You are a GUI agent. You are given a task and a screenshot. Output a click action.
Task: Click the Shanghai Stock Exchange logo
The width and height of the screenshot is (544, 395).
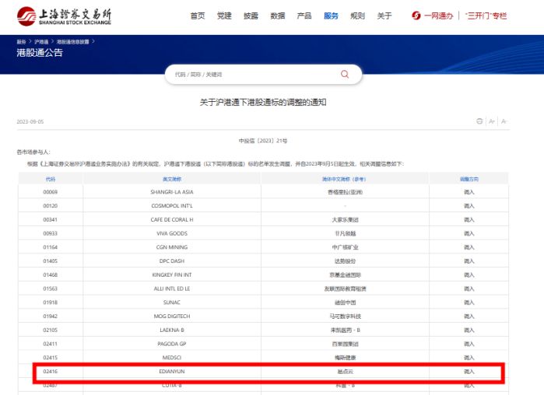pos(64,16)
